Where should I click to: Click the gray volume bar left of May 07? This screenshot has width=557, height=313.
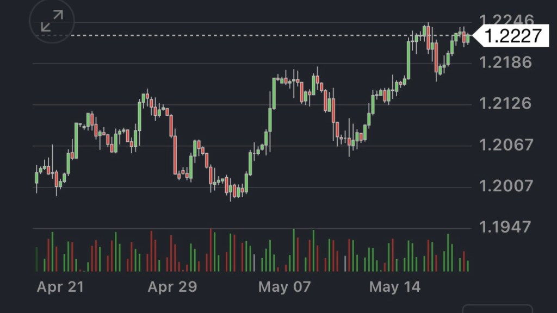[x=253, y=262]
